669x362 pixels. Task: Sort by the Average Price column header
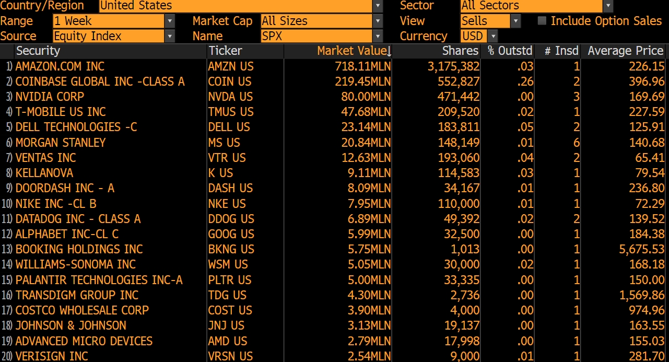pyautogui.click(x=625, y=51)
